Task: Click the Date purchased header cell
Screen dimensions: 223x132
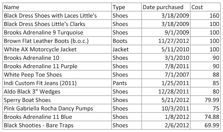Action: (x=166, y=7)
